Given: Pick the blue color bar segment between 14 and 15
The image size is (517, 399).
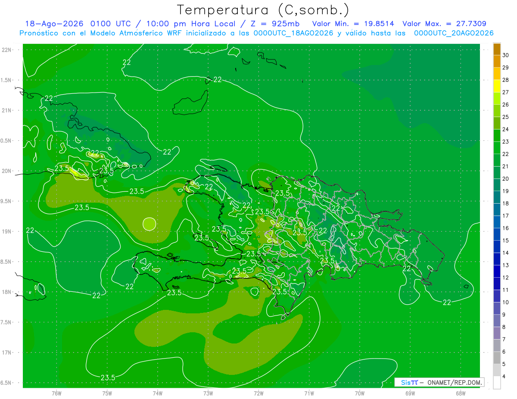Looking at the screenshot, I should click(x=497, y=247).
